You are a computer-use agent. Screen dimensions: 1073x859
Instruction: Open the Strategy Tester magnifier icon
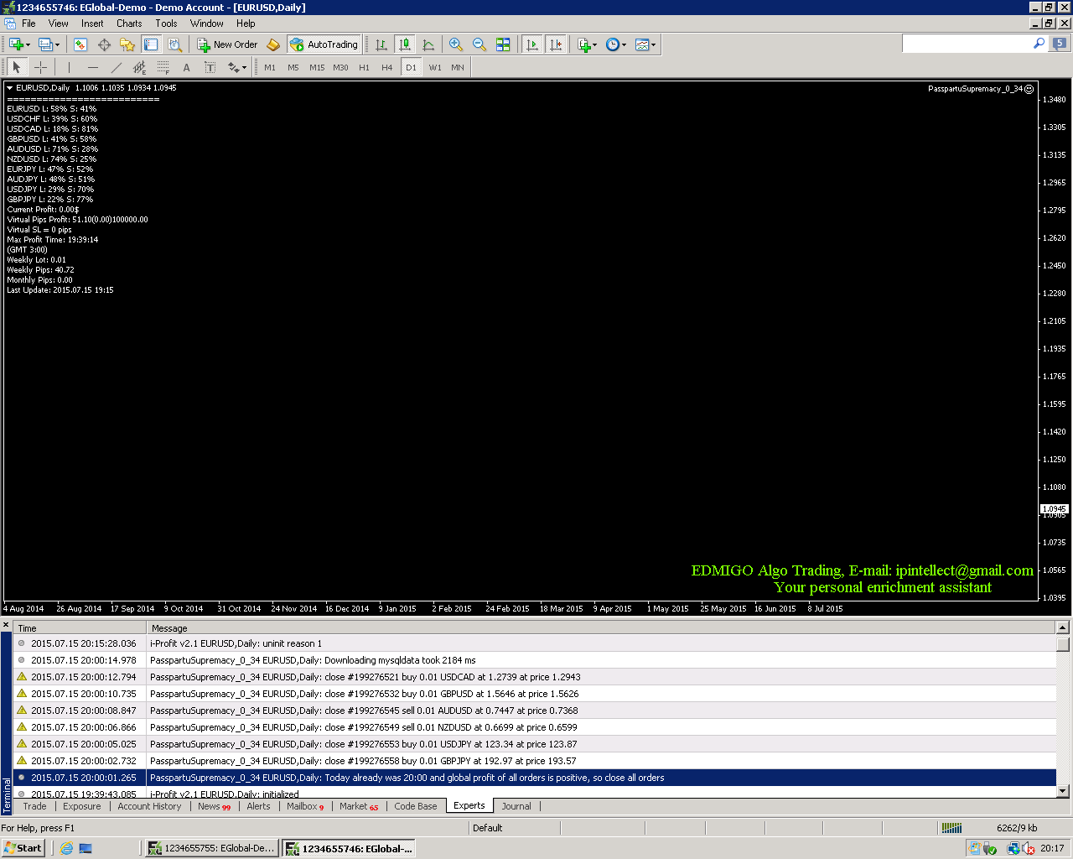click(174, 44)
